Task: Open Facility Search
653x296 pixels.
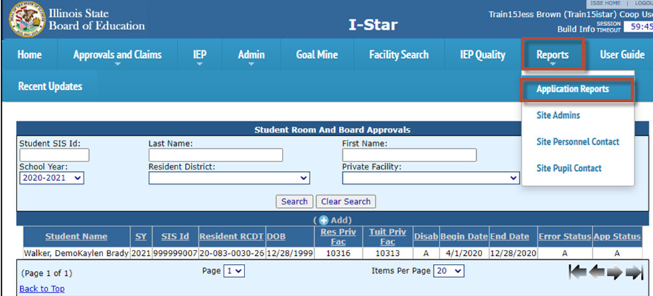Action: click(398, 54)
